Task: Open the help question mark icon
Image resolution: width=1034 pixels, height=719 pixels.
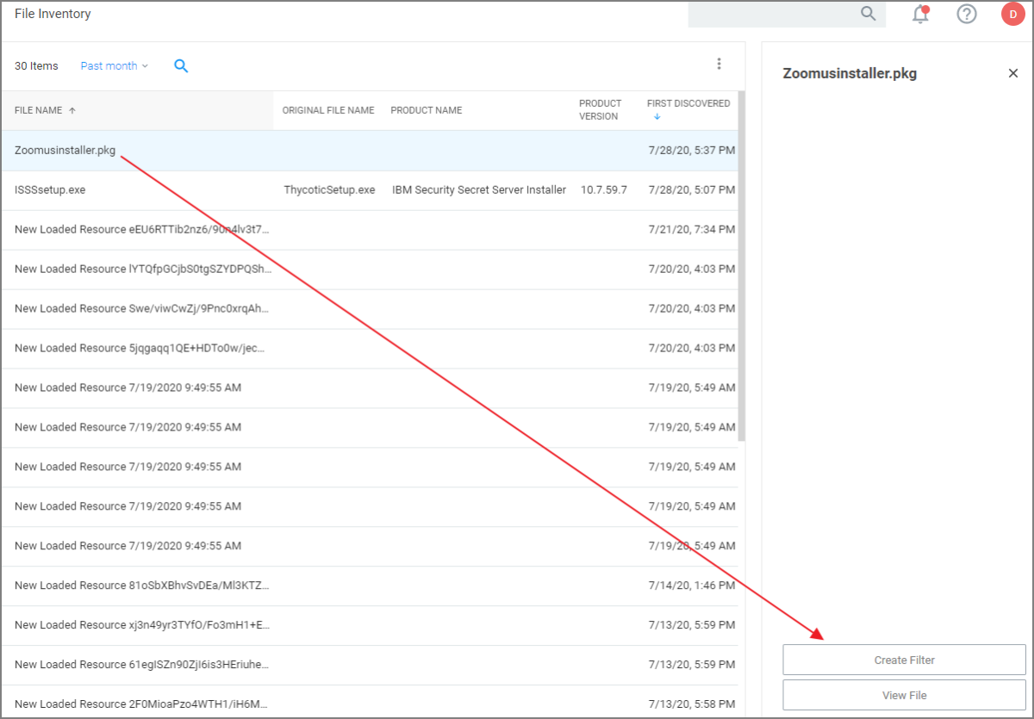Action: (967, 14)
